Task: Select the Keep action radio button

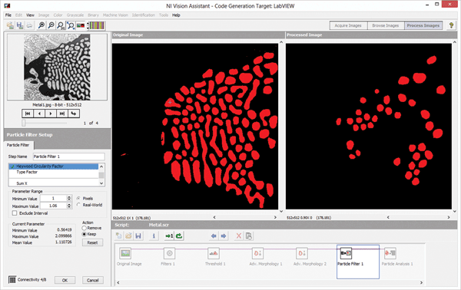Action: (x=84, y=234)
